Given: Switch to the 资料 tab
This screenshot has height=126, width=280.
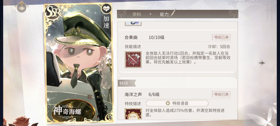Looking at the screenshot, I should [137, 14].
